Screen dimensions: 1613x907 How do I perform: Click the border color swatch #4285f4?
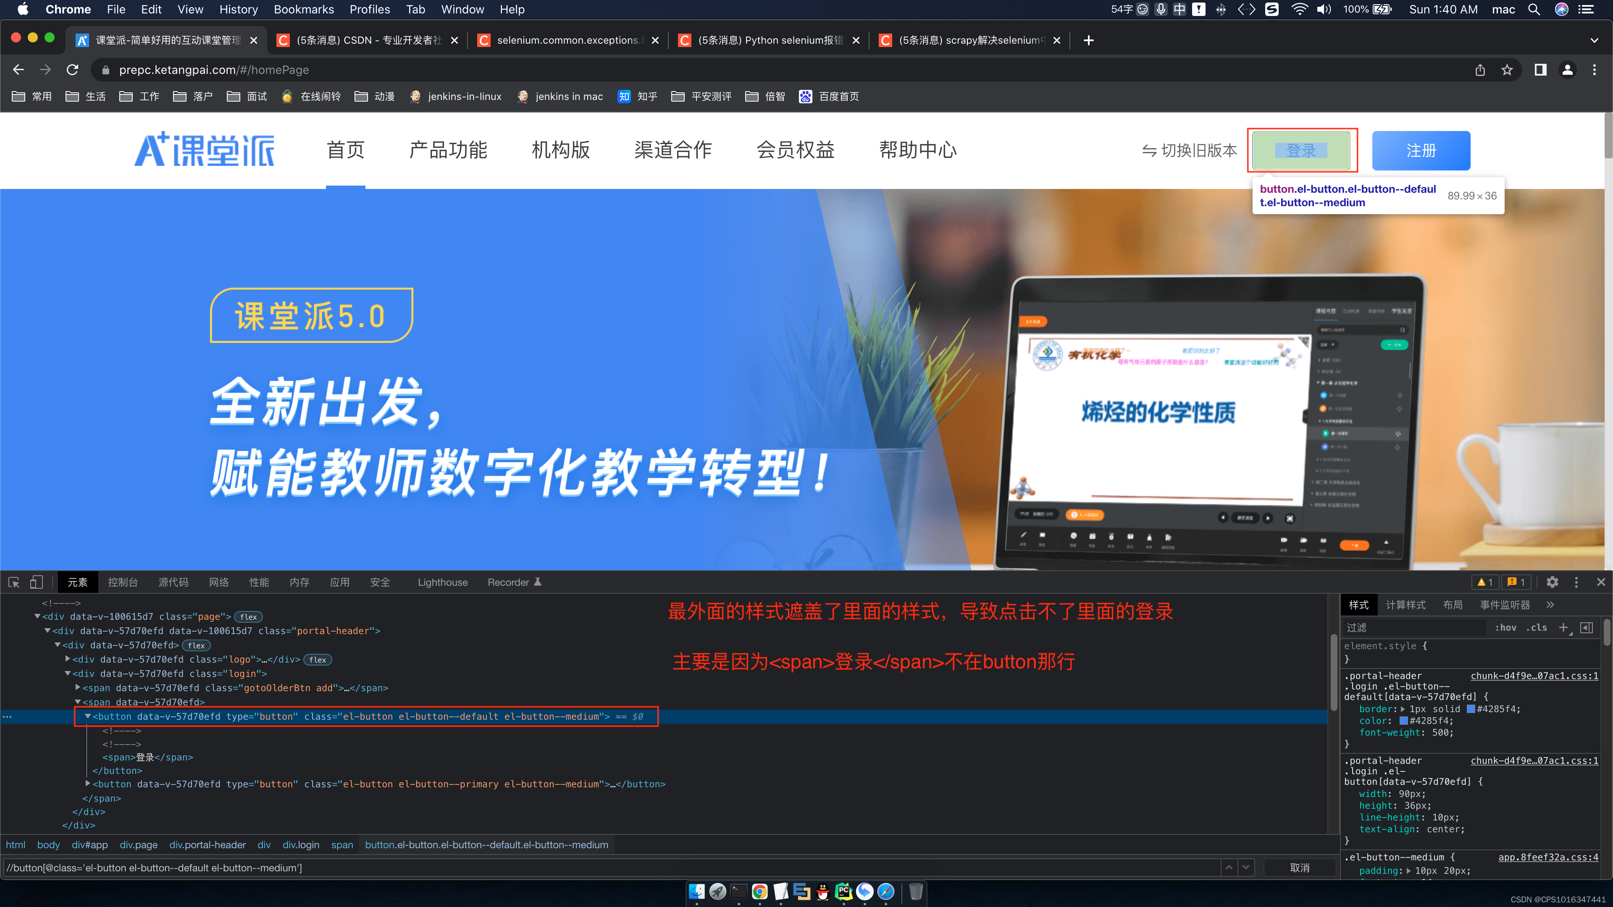pos(1471,708)
